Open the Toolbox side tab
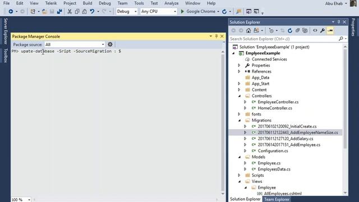This screenshot has height=202, width=359. point(6,56)
